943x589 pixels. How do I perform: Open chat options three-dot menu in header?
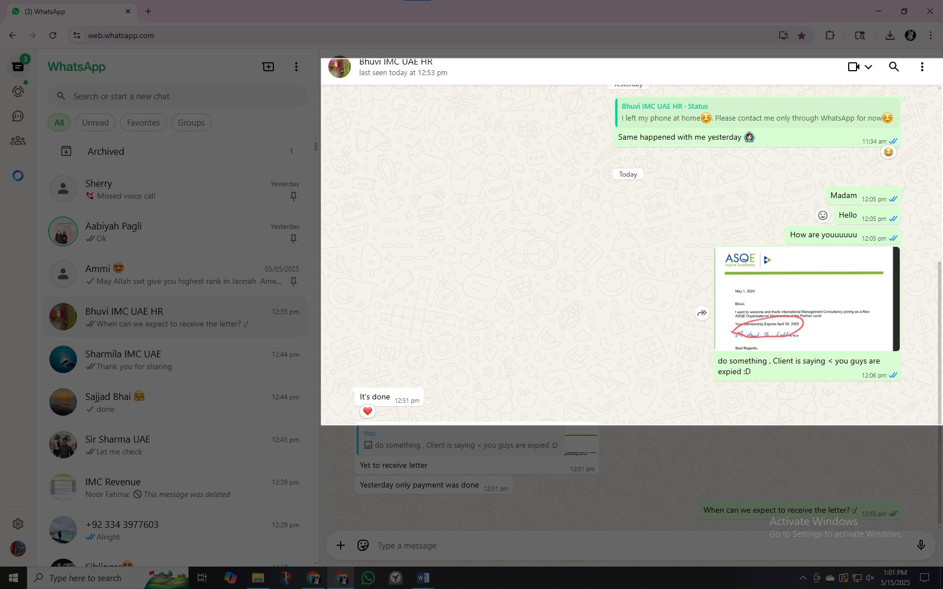coord(922,67)
